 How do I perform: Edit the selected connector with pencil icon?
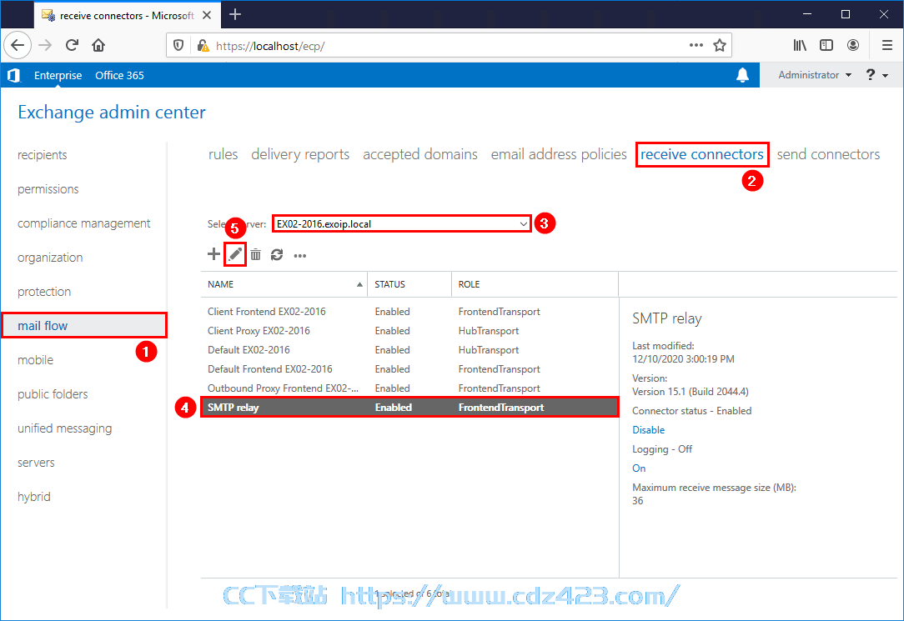click(235, 254)
